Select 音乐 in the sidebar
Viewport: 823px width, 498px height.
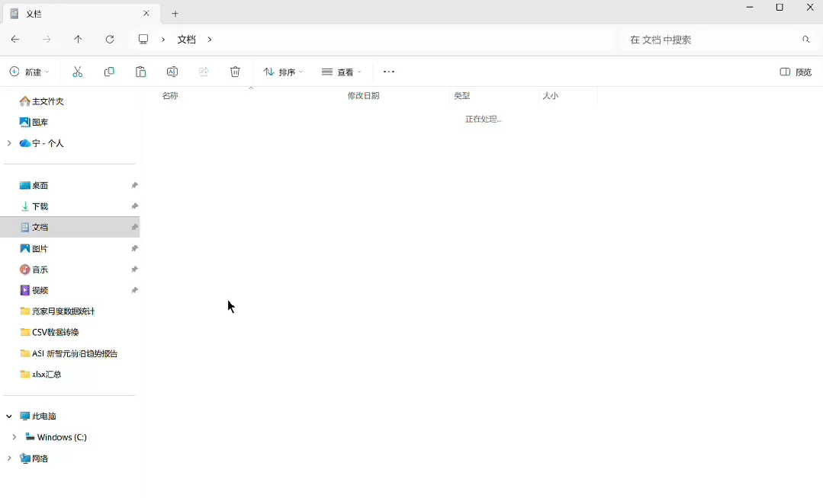(x=34, y=270)
